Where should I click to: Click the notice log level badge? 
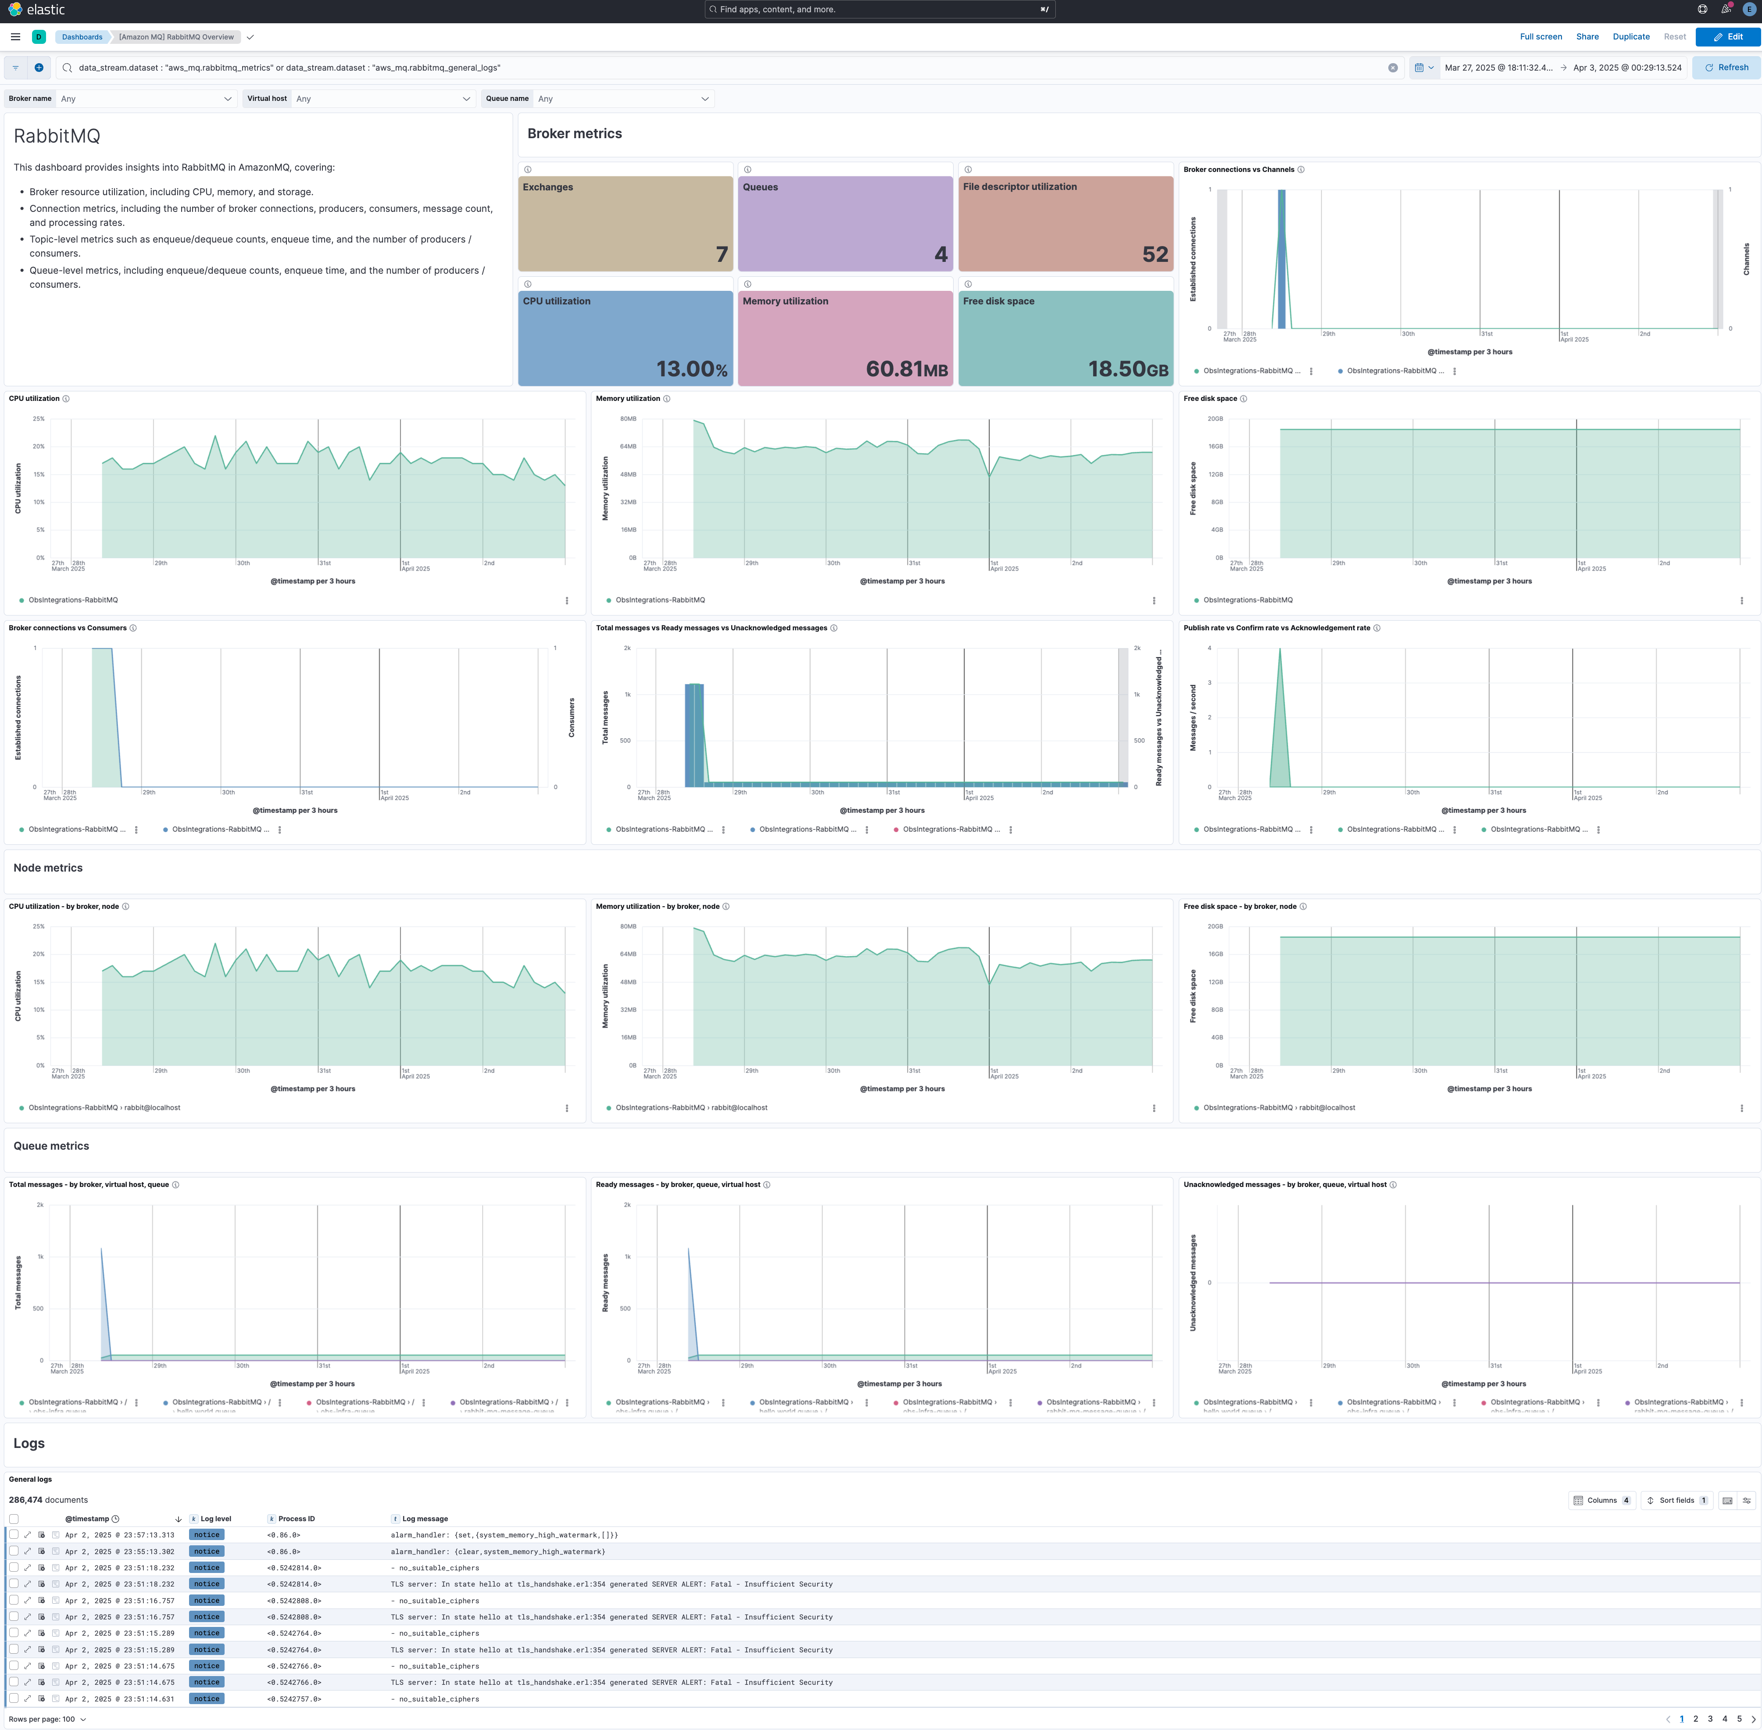(x=206, y=1535)
